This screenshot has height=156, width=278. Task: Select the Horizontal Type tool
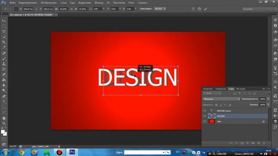click(x=4, y=102)
